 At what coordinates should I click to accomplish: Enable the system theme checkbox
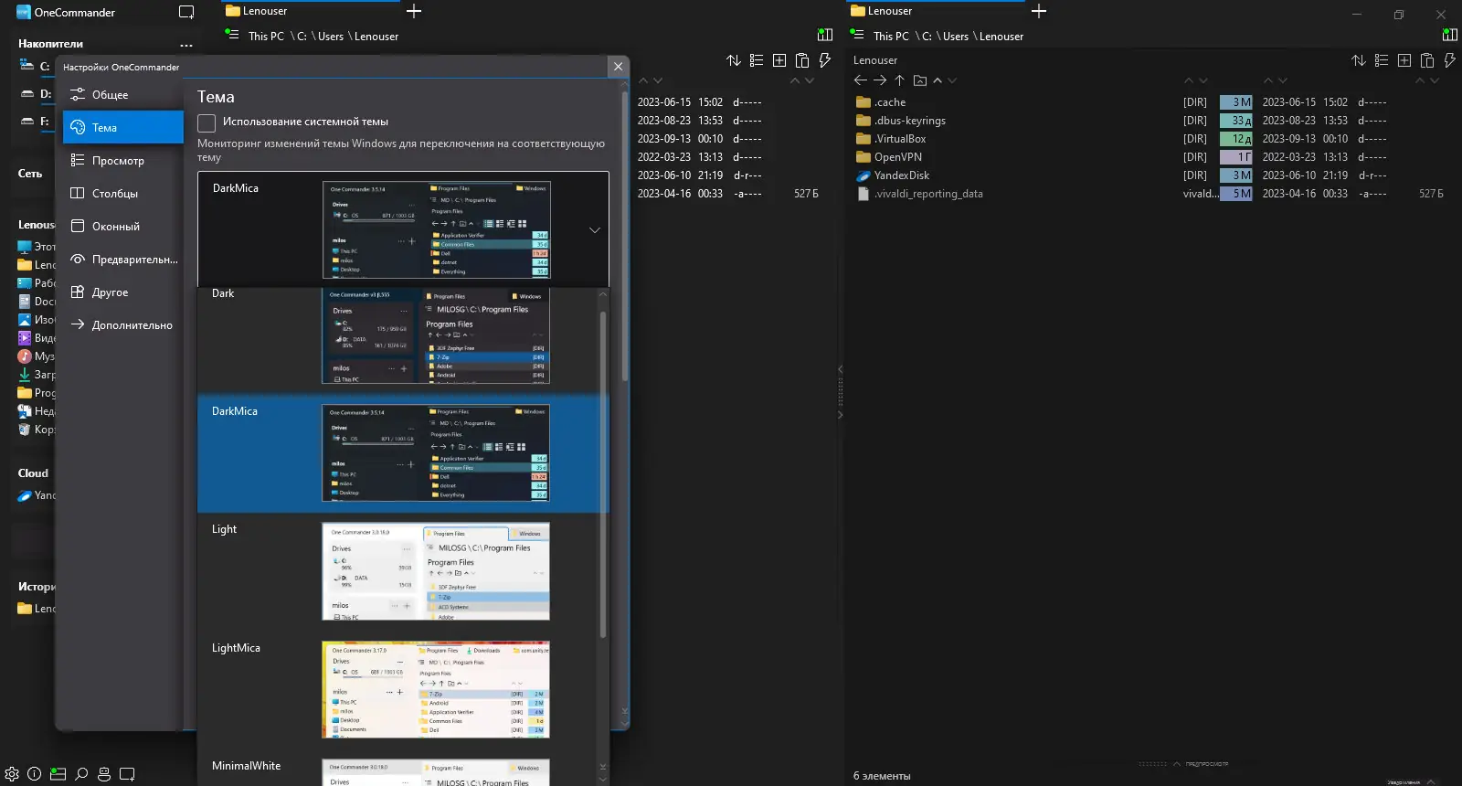[x=207, y=122]
